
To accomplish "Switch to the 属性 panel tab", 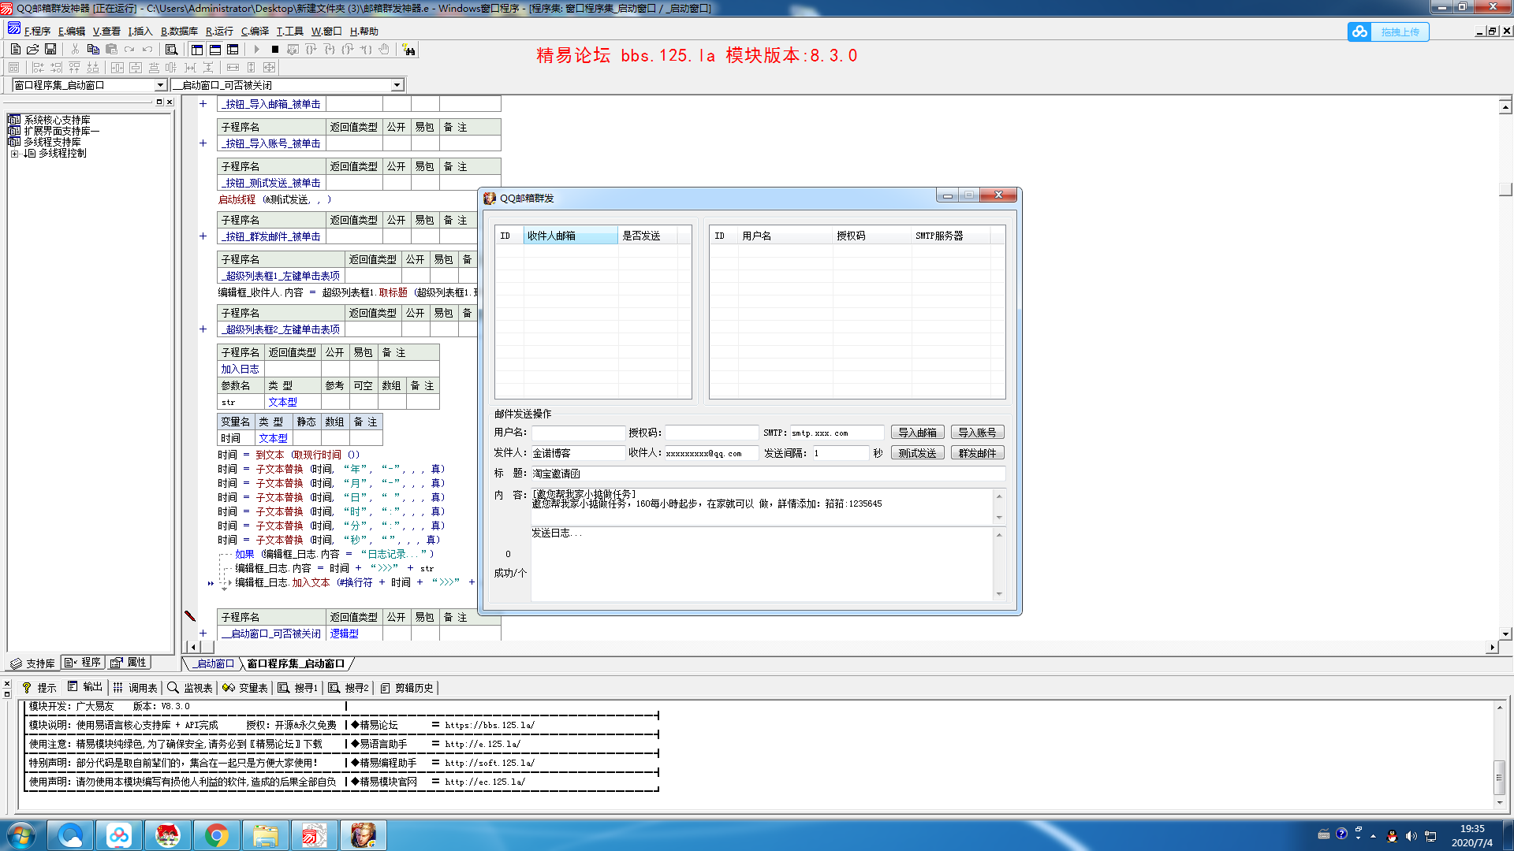I will [129, 663].
